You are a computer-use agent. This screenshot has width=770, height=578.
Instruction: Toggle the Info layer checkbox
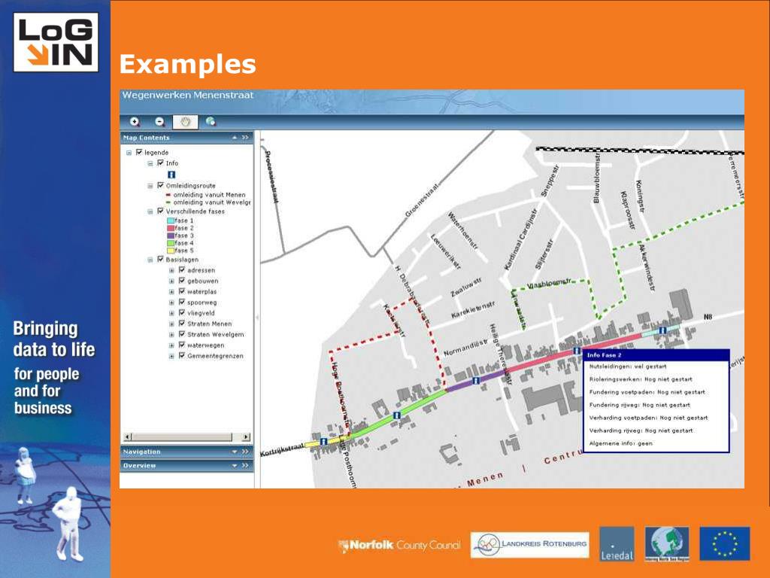coord(160,163)
